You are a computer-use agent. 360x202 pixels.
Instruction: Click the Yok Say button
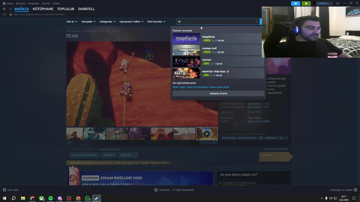click(126, 155)
